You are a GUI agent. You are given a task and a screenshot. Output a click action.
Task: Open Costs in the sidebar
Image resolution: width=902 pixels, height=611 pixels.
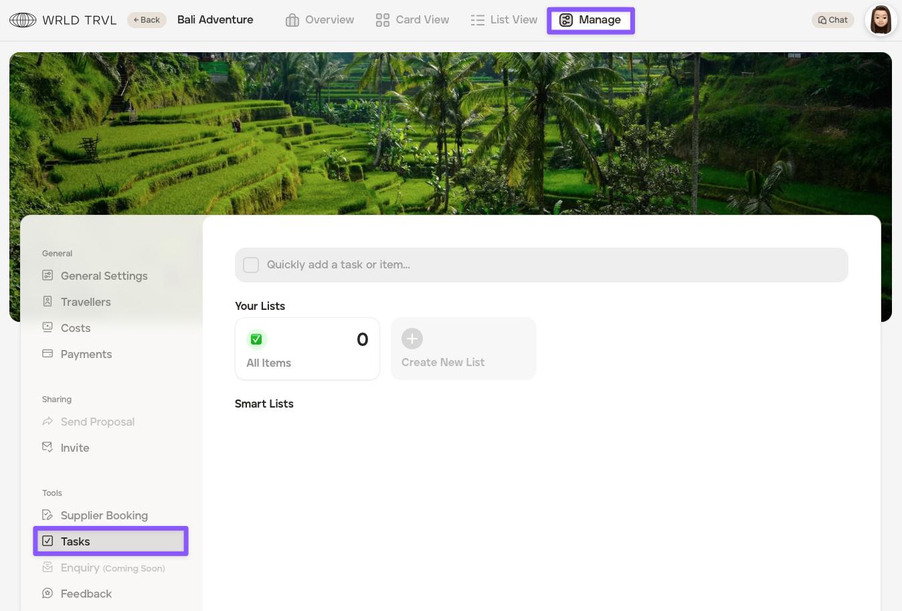point(75,328)
